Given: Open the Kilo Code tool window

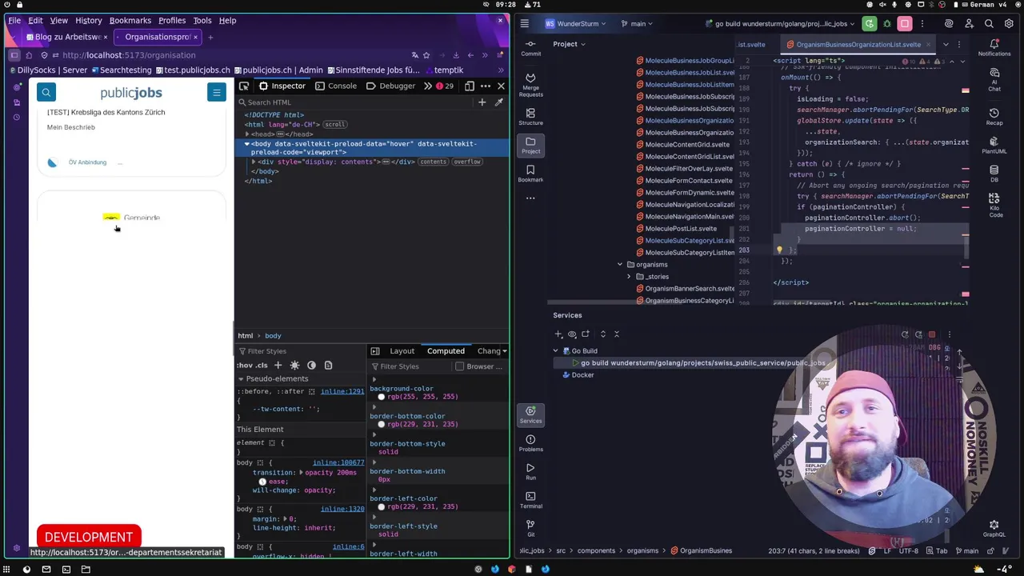Looking at the screenshot, I should [x=995, y=204].
